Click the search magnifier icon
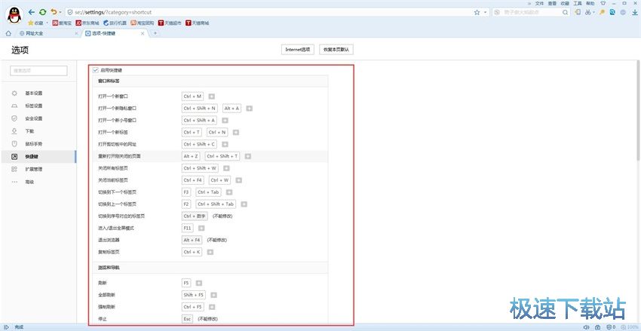Image resolution: width=641 pixels, height=331 pixels. tap(566, 13)
